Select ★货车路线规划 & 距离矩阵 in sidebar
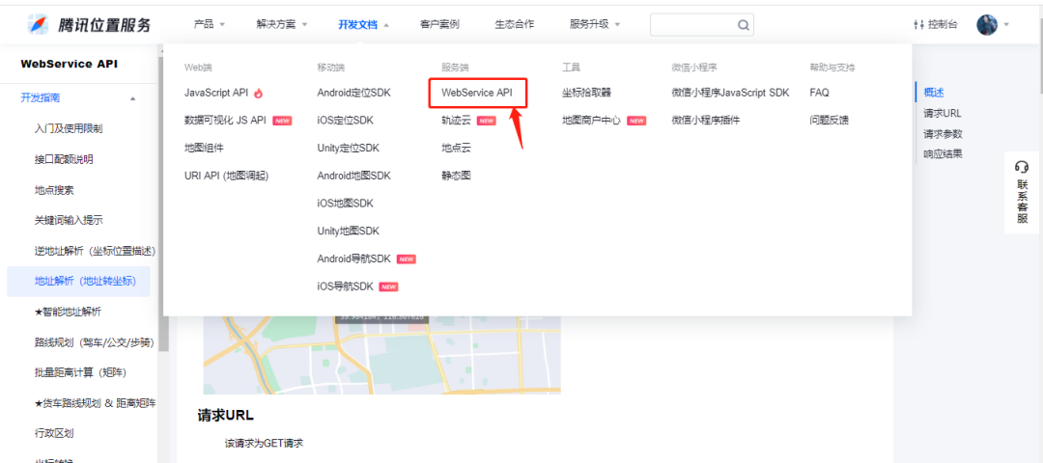 click(x=95, y=403)
